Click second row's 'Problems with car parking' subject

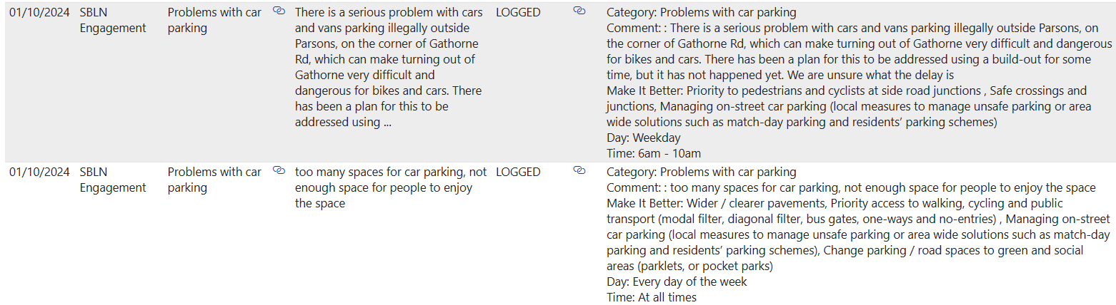[214, 180]
